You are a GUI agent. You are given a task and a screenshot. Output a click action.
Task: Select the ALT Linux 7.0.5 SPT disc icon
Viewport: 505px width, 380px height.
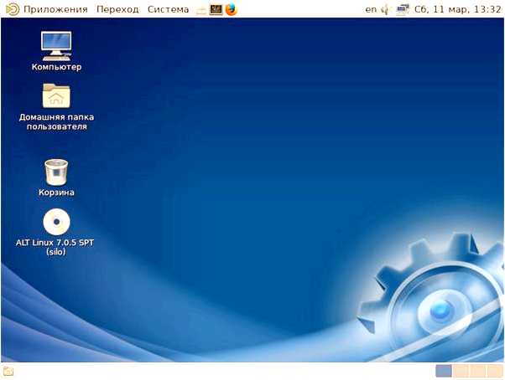57,222
